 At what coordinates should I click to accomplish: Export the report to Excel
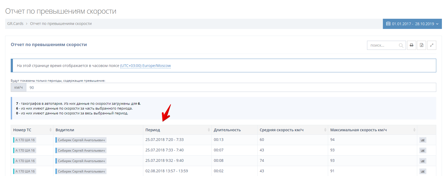(x=422, y=45)
